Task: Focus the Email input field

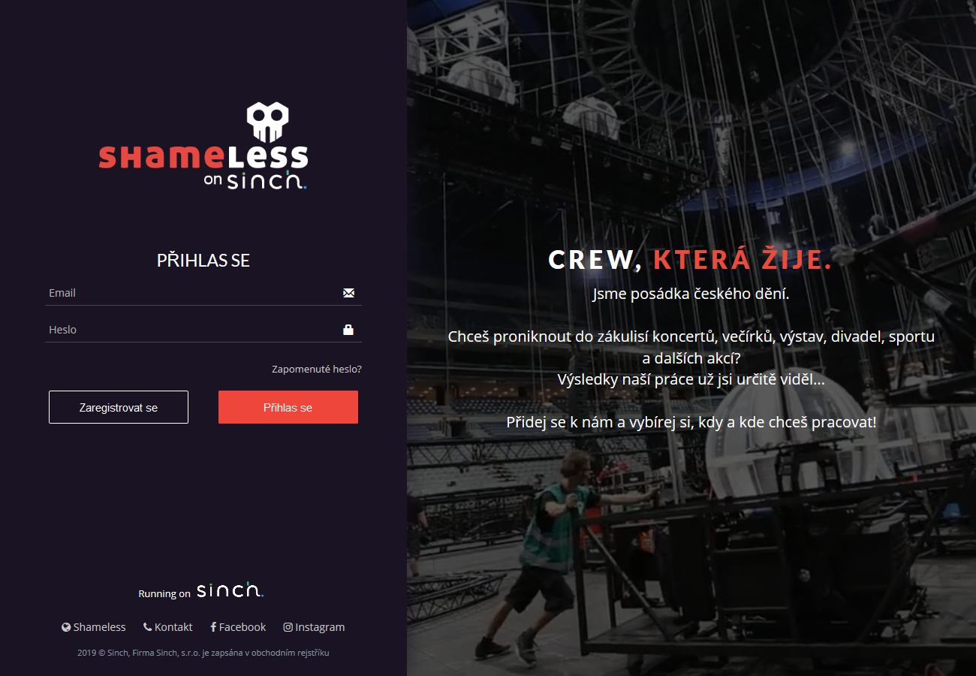Action: click(x=203, y=293)
